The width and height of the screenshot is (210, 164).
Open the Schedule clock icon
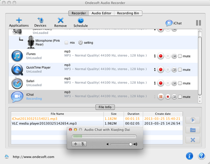(x=80, y=20)
